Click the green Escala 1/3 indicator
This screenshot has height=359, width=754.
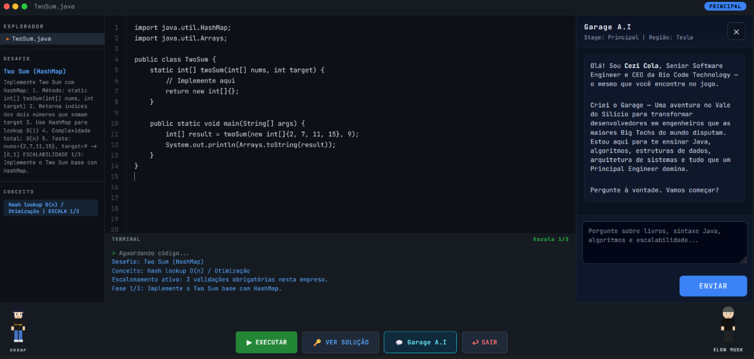click(551, 238)
